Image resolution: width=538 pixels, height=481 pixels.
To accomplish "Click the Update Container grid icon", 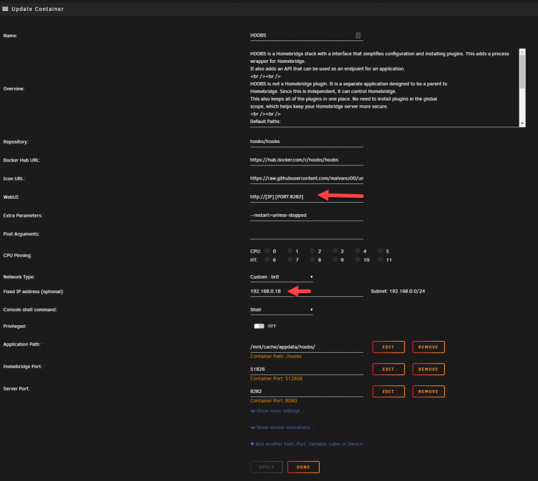I will 5,9.
